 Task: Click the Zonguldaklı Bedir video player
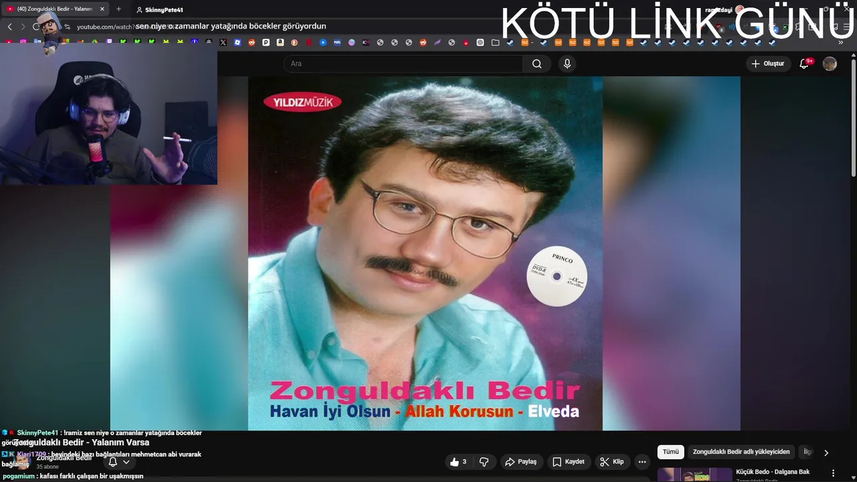[x=425, y=253]
